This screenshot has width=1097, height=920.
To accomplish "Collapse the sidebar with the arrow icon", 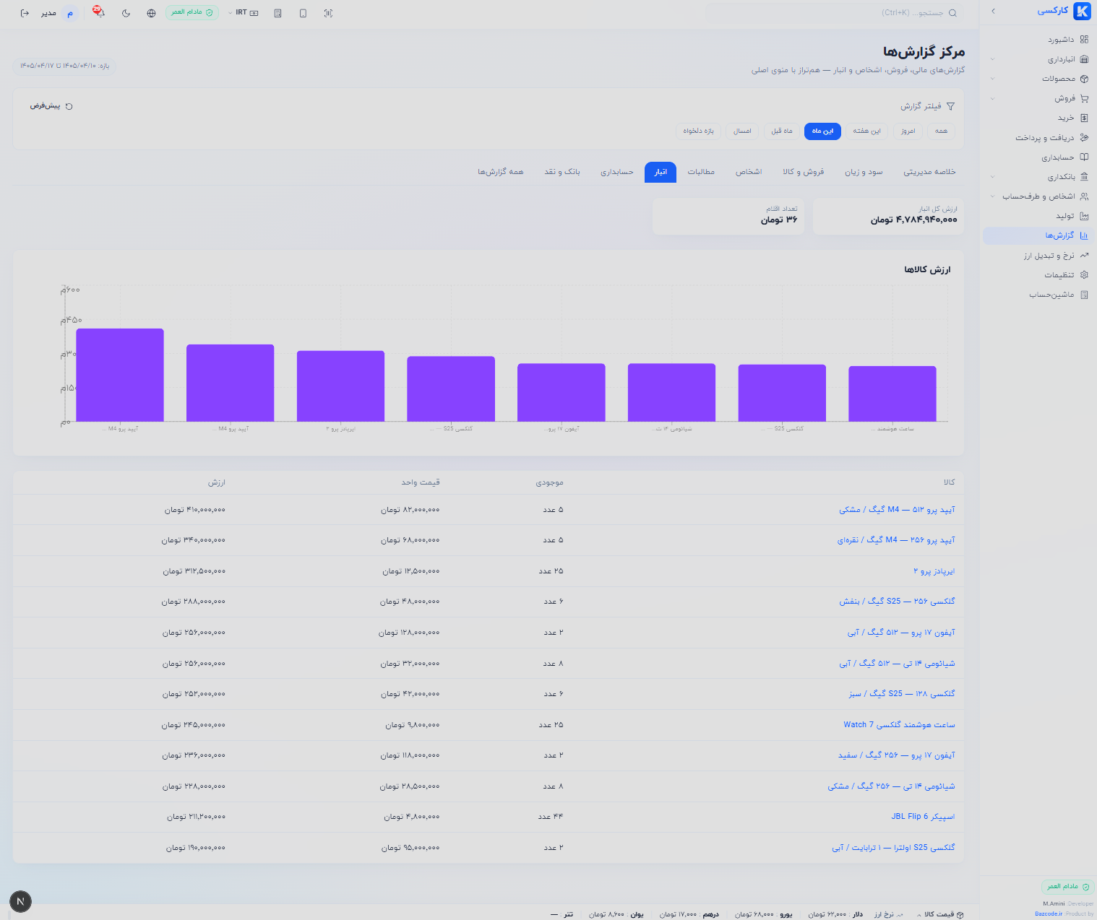I will pos(993,11).
